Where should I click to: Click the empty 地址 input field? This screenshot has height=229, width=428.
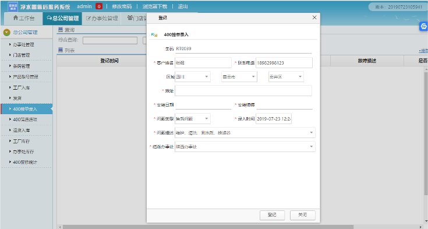(243, 91)
